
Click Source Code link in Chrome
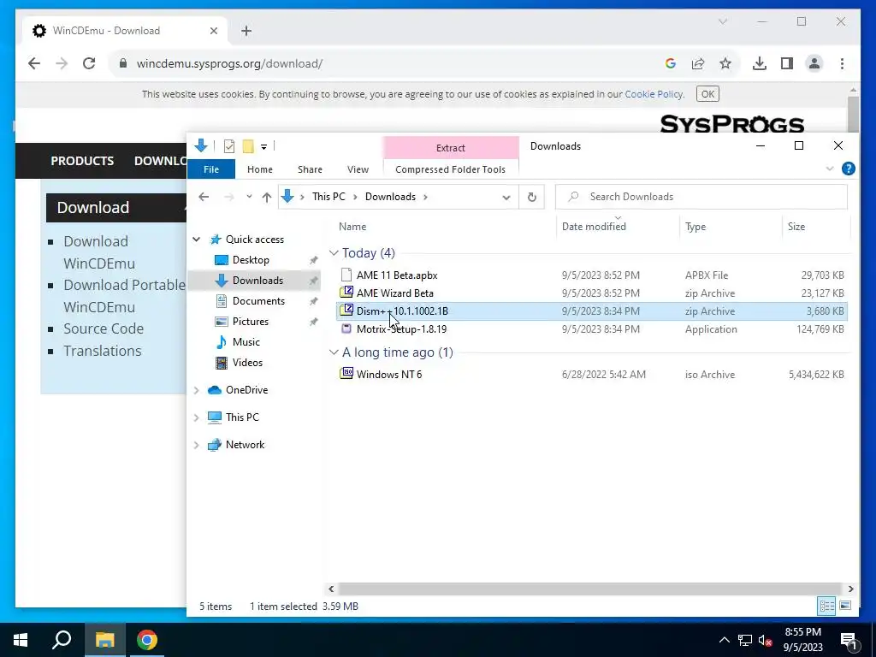(x=104, y=328)
